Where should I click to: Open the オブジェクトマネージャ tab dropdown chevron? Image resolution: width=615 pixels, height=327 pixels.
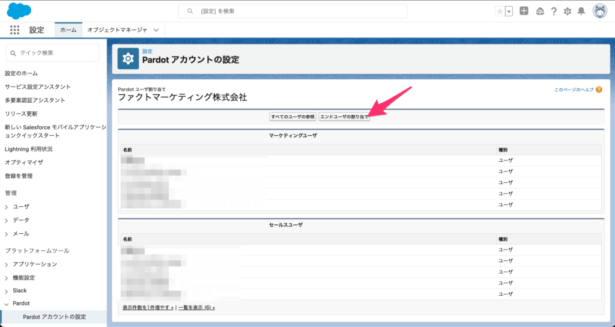[156, 30]
